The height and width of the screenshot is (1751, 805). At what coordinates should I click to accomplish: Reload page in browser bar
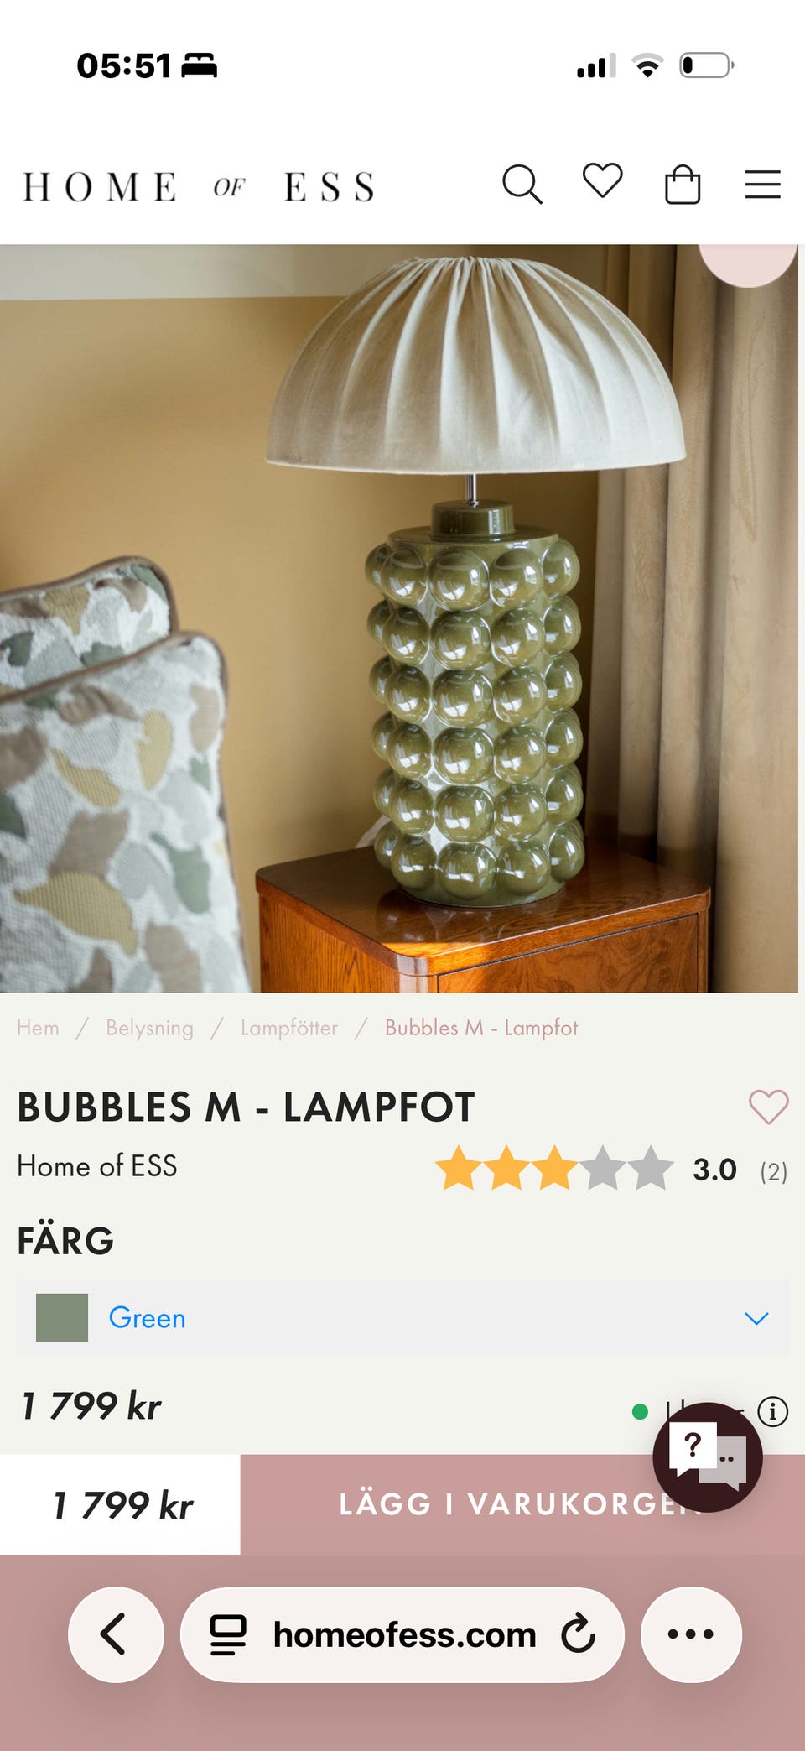tap(578, 1634)
